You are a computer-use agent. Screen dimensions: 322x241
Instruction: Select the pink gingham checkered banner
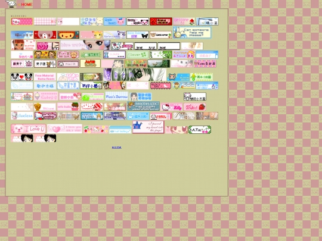45,21
